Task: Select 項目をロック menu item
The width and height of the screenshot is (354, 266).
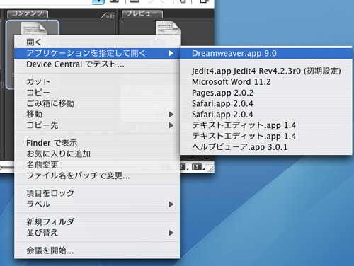Action: [x=97, y=193]
